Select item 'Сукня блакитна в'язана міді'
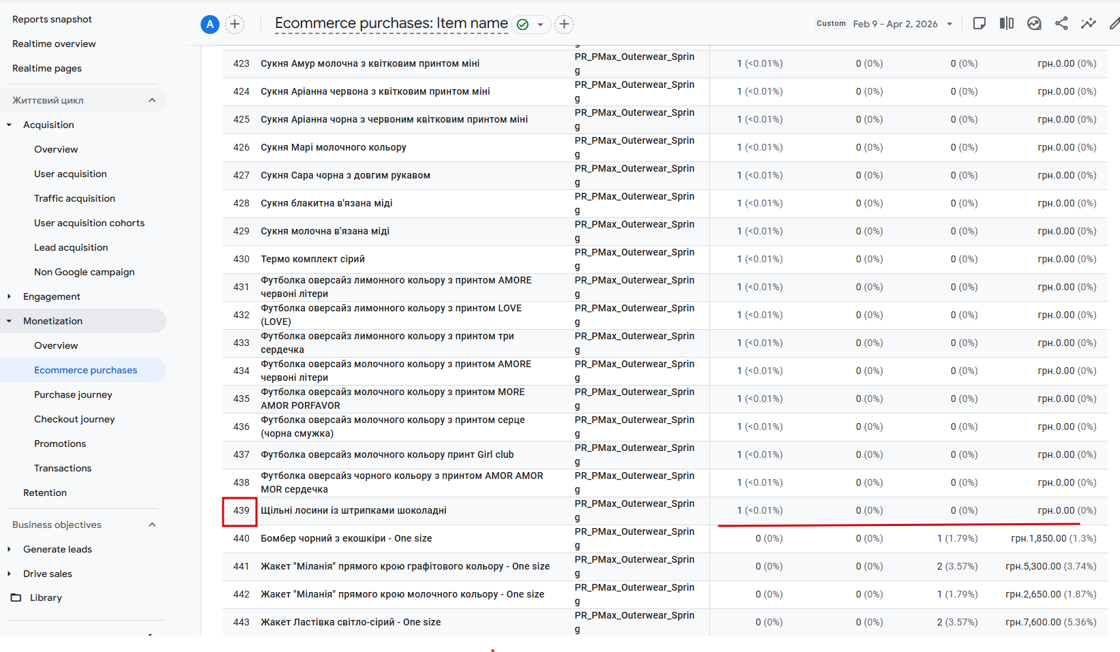Image resolution: width=1120 pixels, height=652 pixels. [327, 203]
